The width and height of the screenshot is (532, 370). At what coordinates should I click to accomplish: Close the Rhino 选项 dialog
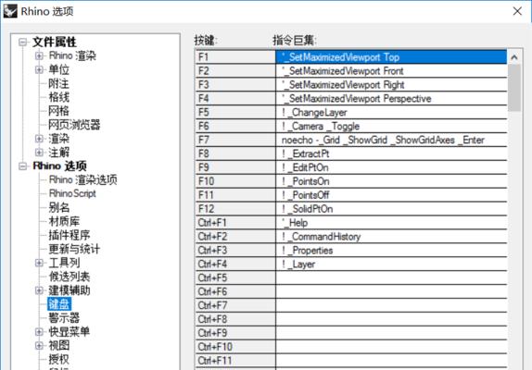[517, 11]
